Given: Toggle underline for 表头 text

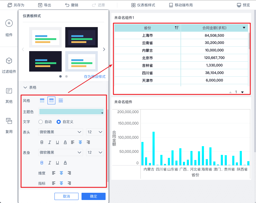Looking at the screenshot, I should [x=57, y=142].
